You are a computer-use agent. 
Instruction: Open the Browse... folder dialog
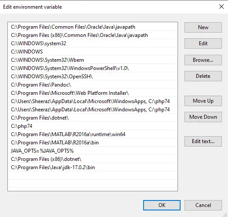(x=203, y=60)
